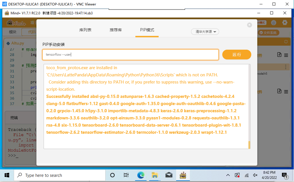Open the network tray icon
The width and height of the screenshot is (294, 182).
[247, 175]
